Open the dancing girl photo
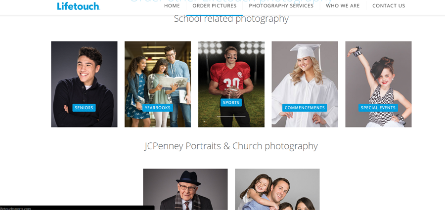The width and height of the screenshot is (445, 210). pos(378,84)
